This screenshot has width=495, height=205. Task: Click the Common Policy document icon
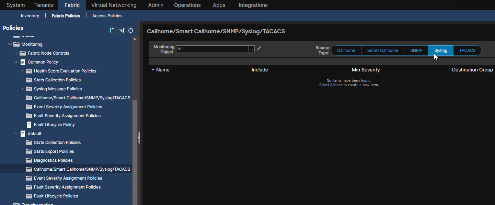[x=23, y=62]
